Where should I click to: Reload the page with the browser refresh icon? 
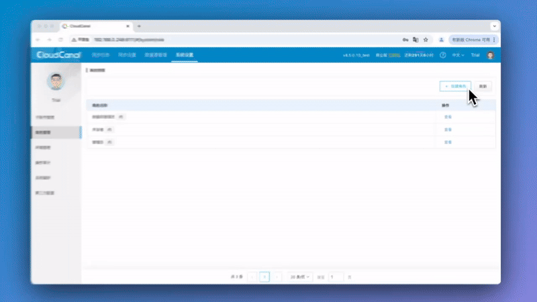tap(60, 40)
